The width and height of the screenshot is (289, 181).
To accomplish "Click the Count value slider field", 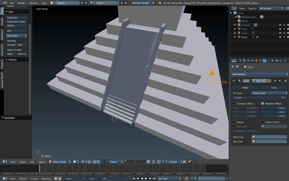I will pos(260,97).
